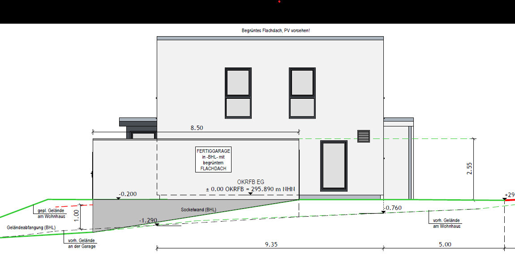Select the 9.35 horizontal dimension
The width and height of the screenshot is (515, 256).
[x=270, y=244]
